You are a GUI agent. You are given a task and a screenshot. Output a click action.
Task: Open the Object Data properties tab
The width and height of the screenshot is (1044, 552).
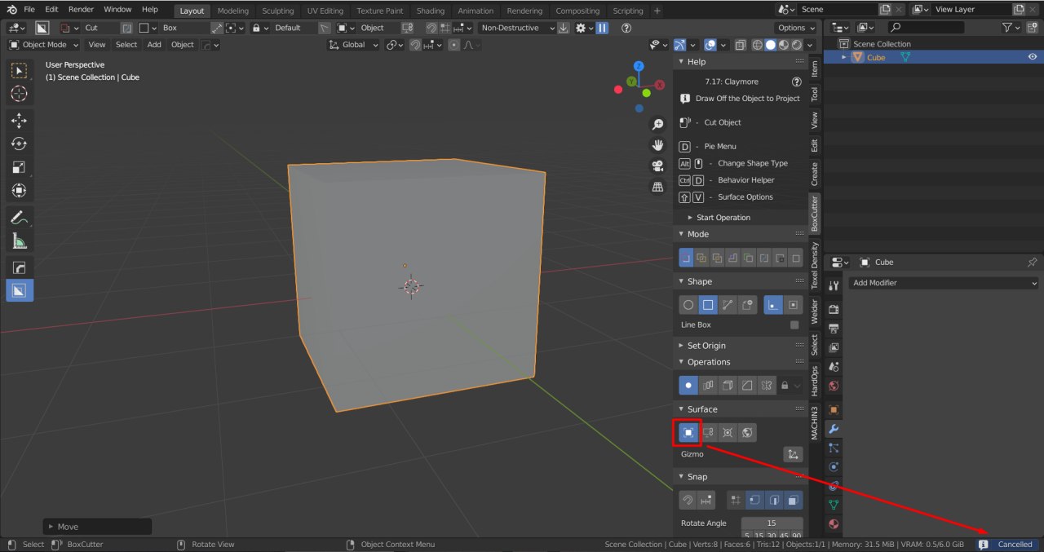(x=834, y=505)
